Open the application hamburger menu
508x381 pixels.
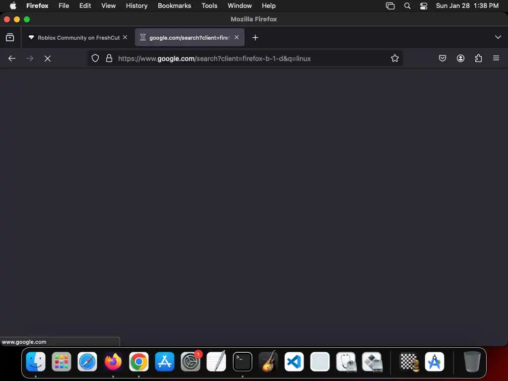coord(496,59)
